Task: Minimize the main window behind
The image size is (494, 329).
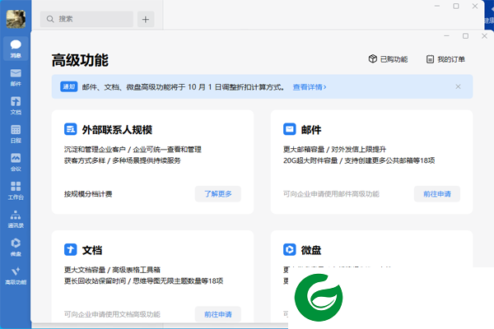Action: [x=437, y=6]
